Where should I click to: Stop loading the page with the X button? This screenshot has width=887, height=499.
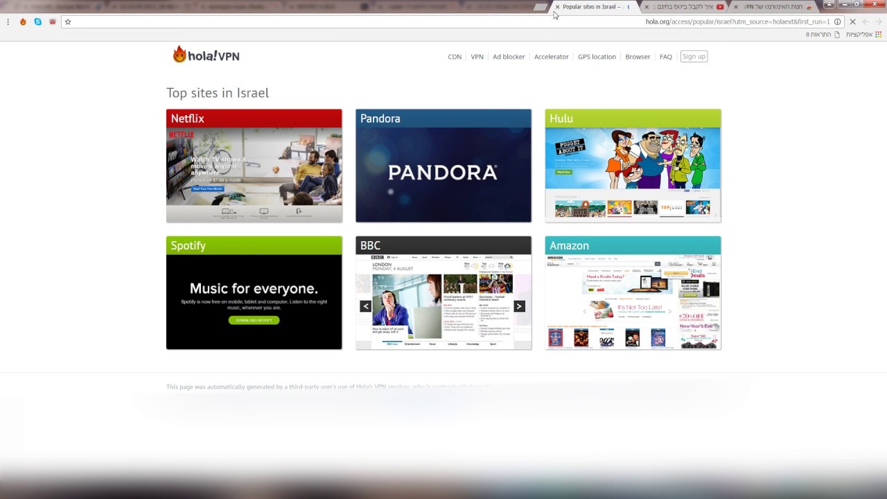coord(852,21)
